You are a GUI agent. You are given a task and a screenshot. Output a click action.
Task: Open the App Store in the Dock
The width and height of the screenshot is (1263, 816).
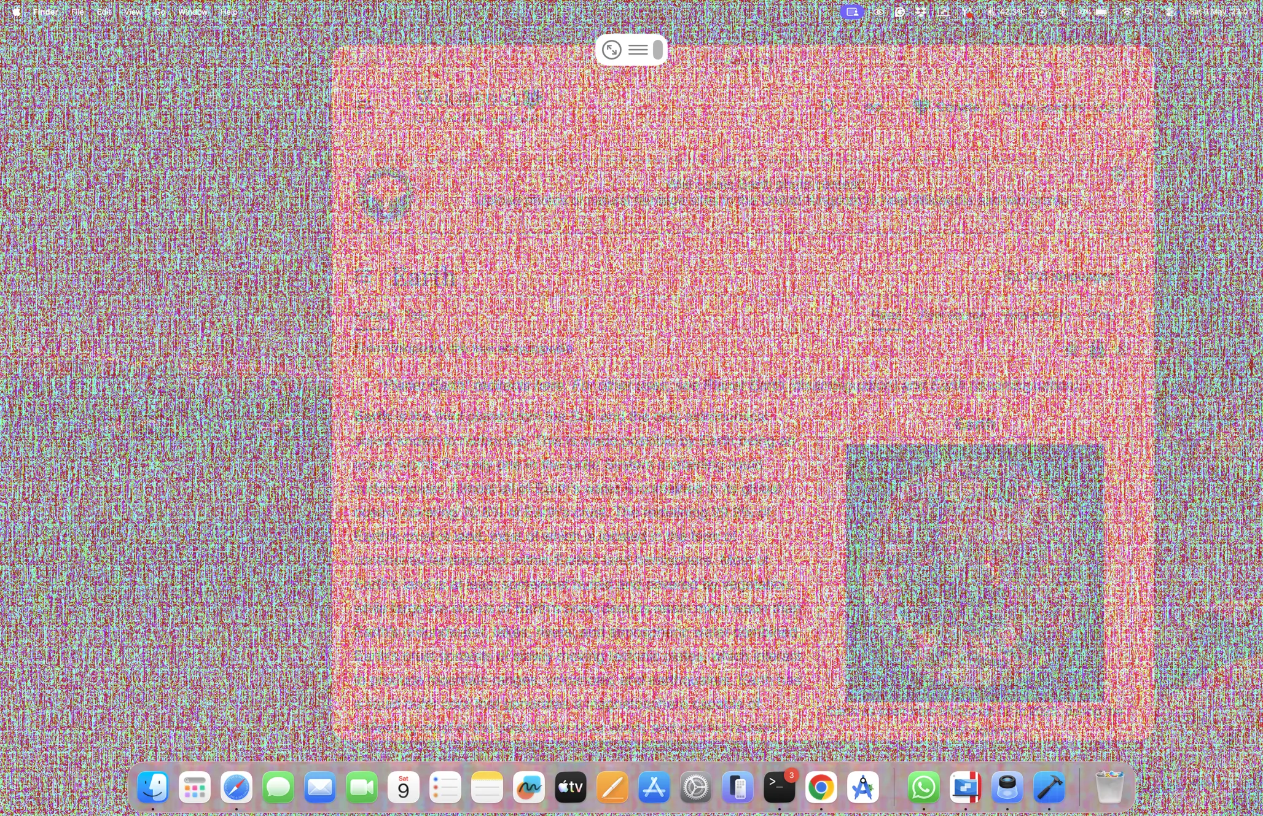tap(654, 787)
